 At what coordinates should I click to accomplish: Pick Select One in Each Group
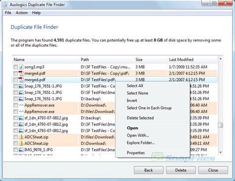pos(149,108)
